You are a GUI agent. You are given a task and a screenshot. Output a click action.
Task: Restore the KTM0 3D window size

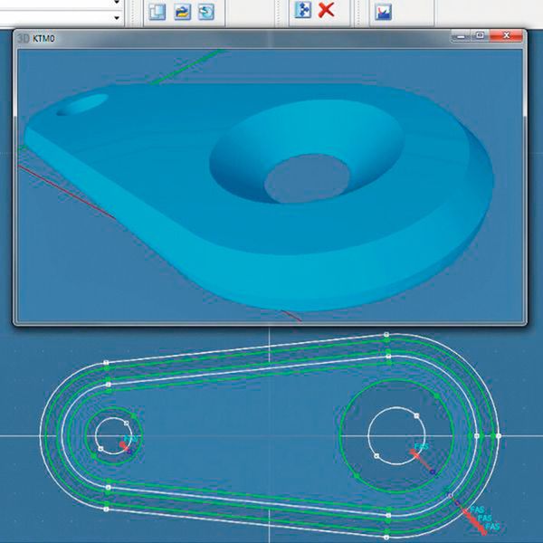tap(480, 35)
